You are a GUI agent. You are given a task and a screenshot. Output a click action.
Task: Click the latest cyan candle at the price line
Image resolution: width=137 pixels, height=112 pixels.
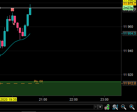click(30, 11)
